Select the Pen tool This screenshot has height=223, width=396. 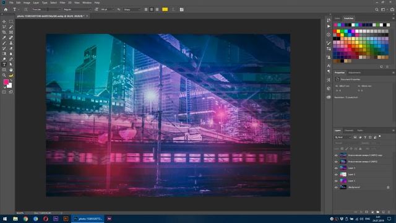(11, 59)
